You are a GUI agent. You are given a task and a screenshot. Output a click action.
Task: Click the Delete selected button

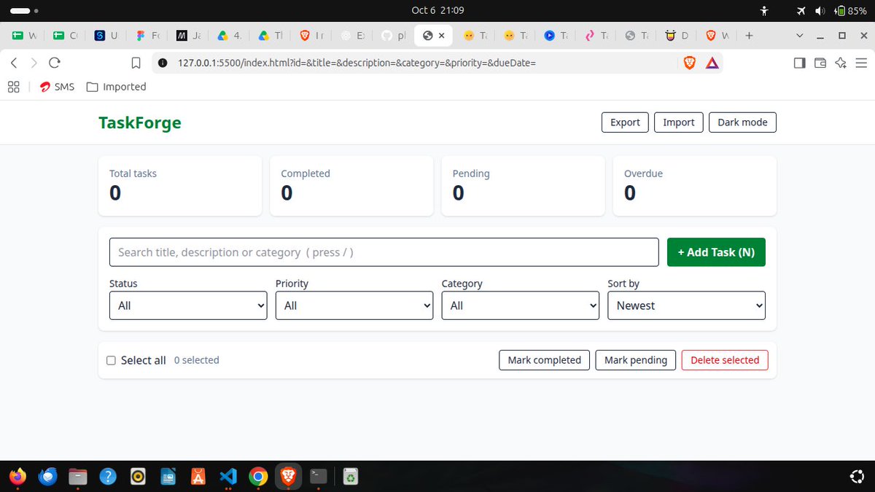coord(725,360)
